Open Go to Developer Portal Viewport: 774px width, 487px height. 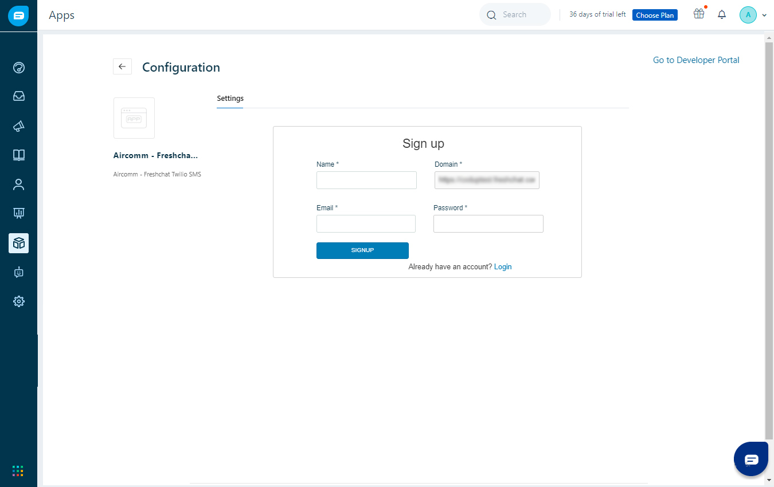[695, 60]
